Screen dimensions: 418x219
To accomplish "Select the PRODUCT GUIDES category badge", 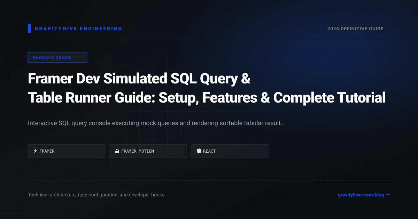I will [57, 58].
